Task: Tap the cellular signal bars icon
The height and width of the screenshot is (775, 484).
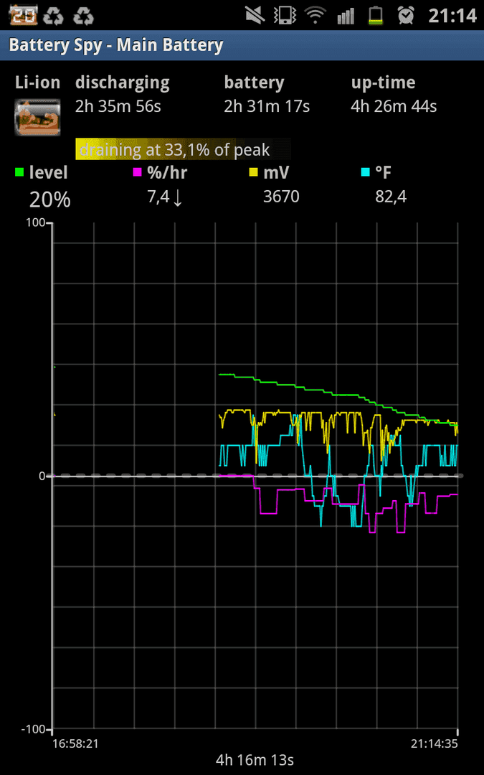Action: pos(346,15)
